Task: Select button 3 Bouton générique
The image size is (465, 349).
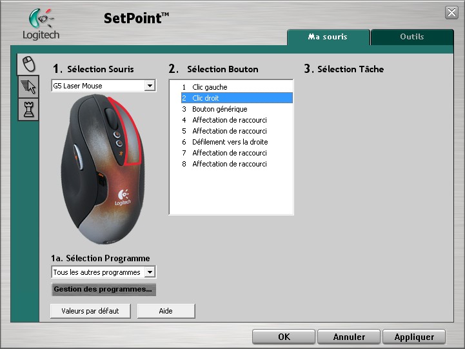Action: (x=237, y=109)
